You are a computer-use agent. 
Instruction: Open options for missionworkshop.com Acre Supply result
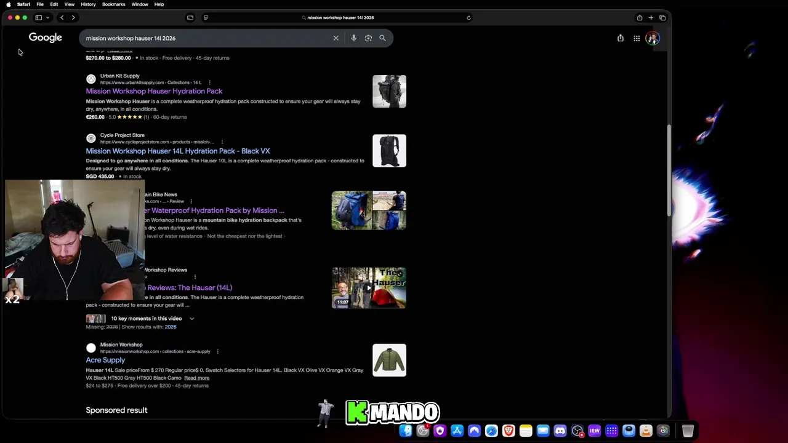tap(217, 352)
